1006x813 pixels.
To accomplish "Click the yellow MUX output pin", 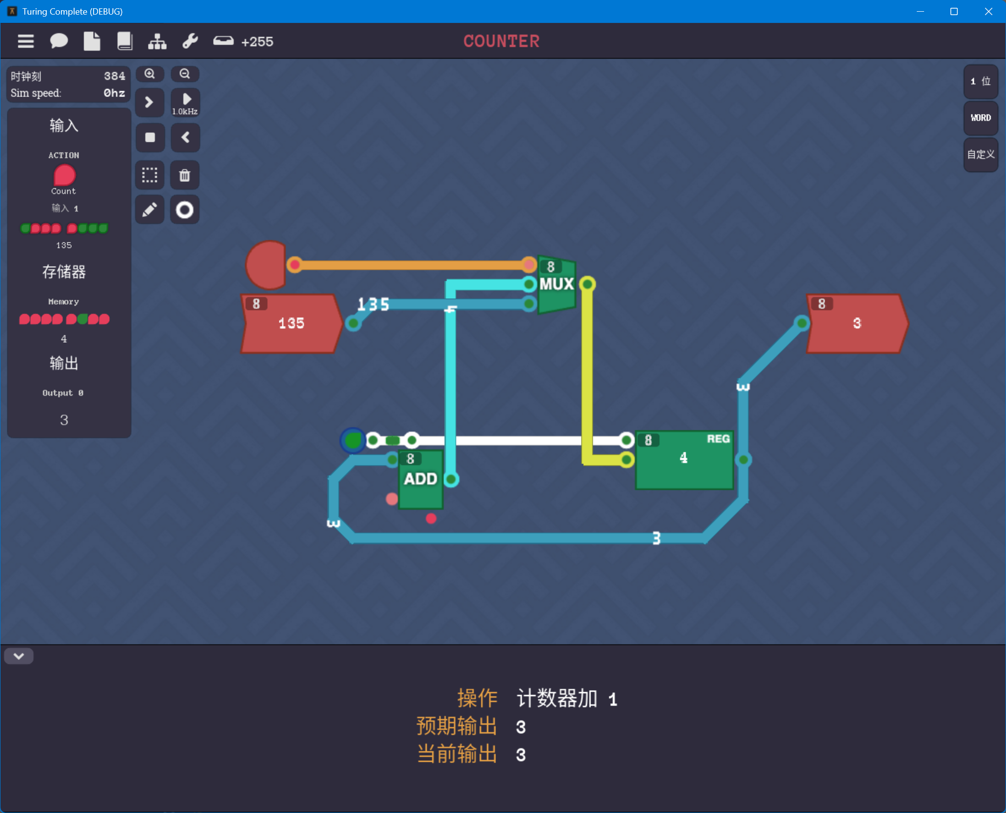I will click(x=587, y=284).
